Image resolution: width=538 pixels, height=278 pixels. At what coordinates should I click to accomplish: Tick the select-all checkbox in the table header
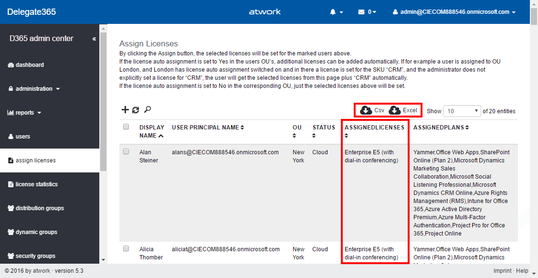click(x=126, y=127)
